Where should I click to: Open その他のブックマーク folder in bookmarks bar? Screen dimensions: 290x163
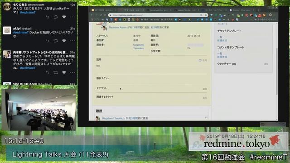266,19
